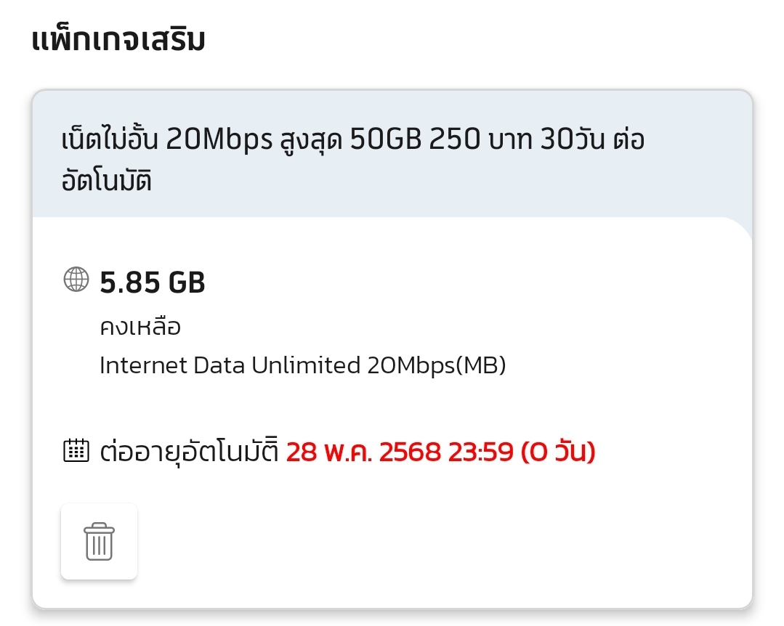Viewport: 784px width, 626px height.
Task: Click the 30วัน duration in the title
Action: pyautogui.click(x=573, y=139)
